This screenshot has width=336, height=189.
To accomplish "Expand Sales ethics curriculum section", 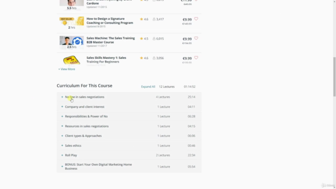I will tap(129, 145).
